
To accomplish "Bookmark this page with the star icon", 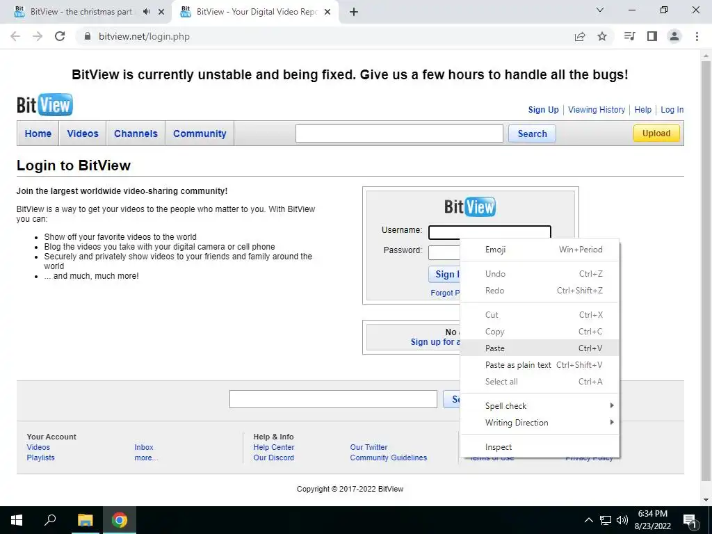I will (602, 36).
